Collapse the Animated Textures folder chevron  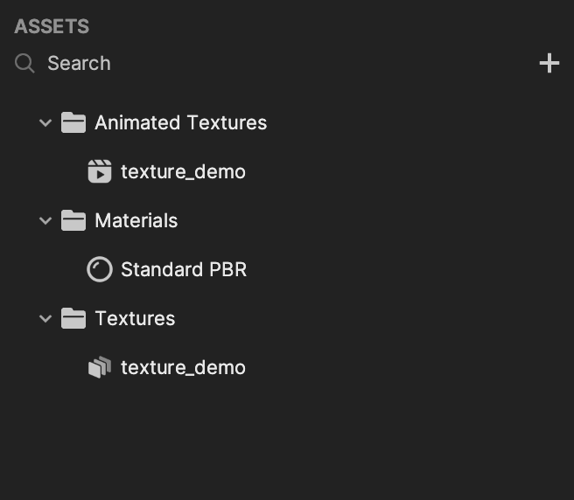point(45,123)
